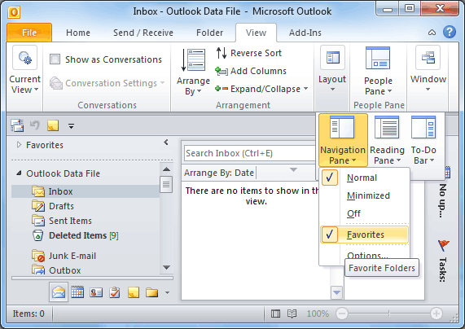Screen dimensions: 465x329
Task: Switch to Calendar view in navigation bar
Action: (77, 292)
